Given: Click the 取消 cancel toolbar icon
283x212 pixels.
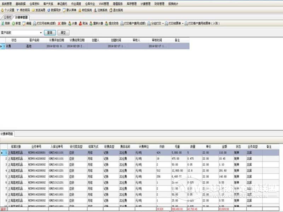Looking at the screenshot, I should point(80,23).
